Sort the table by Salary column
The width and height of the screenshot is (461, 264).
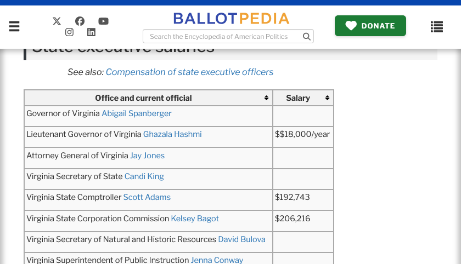(327, 98)
